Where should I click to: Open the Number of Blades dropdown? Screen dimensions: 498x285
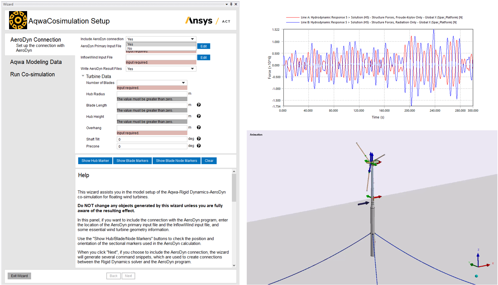click(152, 83)
